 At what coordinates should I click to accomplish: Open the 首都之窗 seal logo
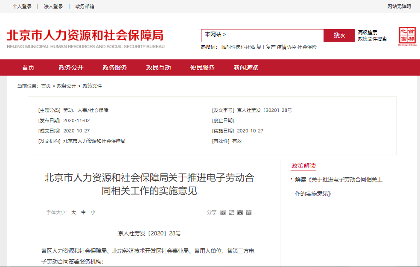click(407, 36)
